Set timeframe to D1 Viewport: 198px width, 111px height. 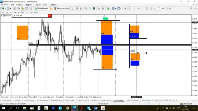click(27, 12)
